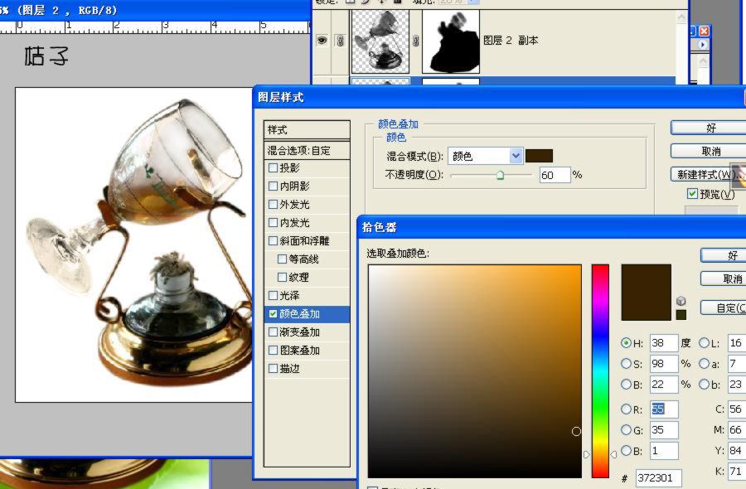Click the hex field showing 372301

tap(658, 477)
